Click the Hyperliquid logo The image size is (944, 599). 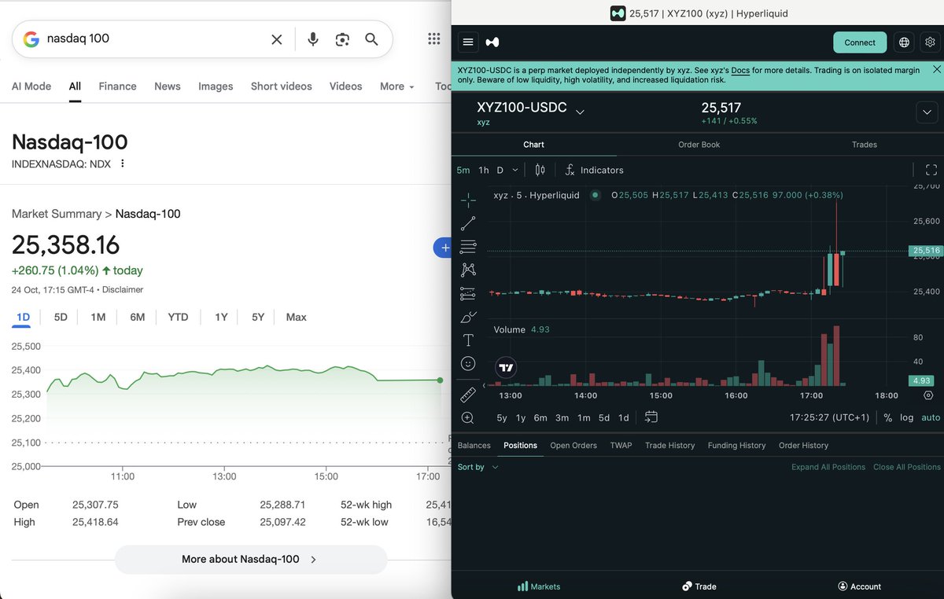[492, 42]
